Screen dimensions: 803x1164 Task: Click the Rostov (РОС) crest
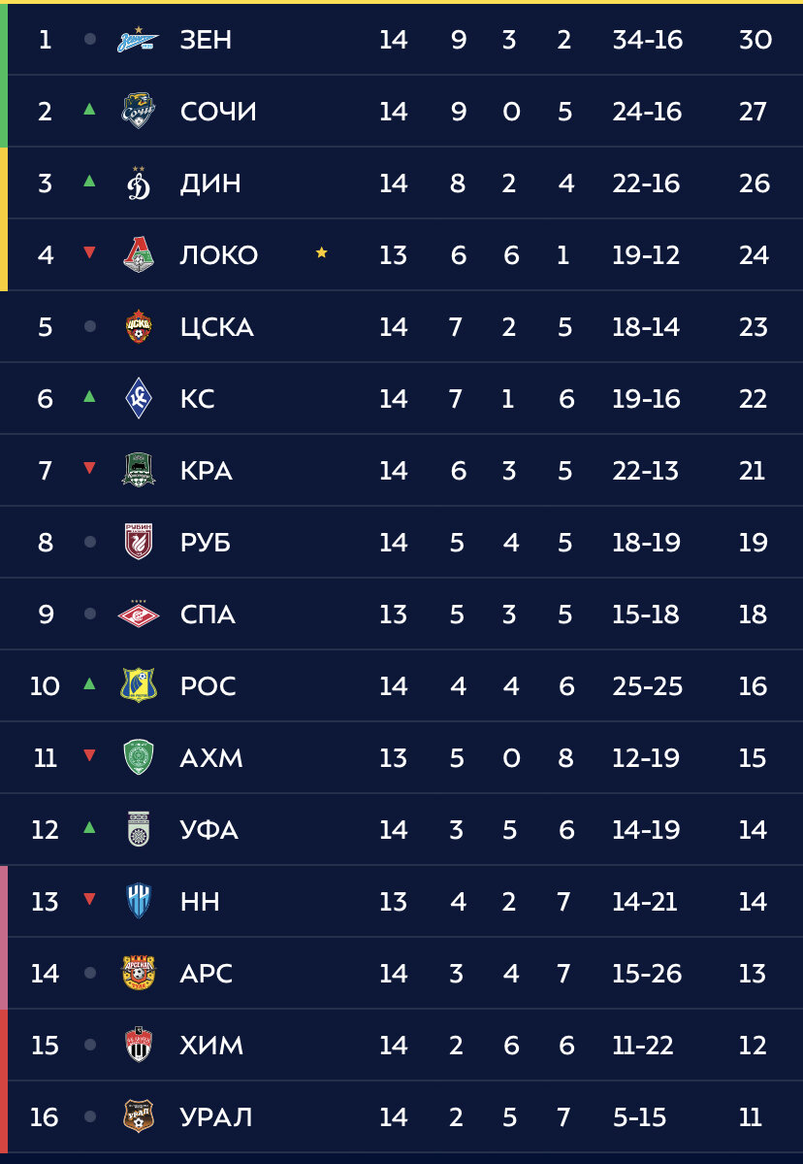139,685
